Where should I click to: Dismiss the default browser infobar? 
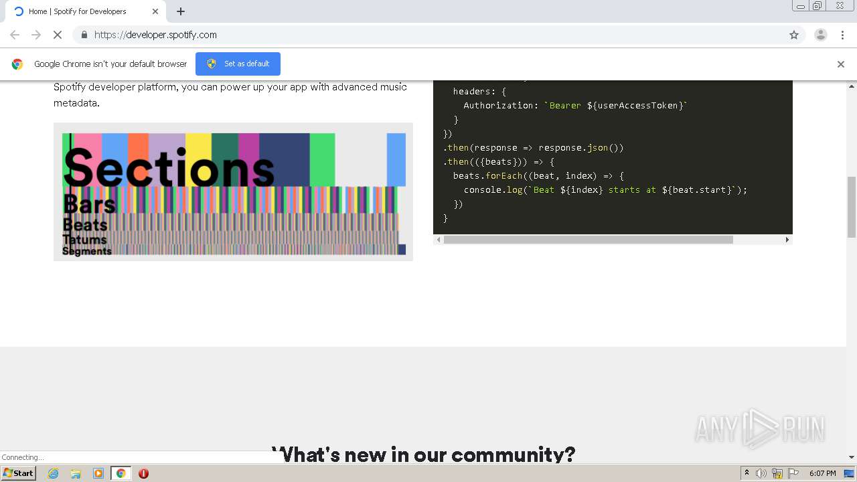pyautogui.click(x=841, y=64)
